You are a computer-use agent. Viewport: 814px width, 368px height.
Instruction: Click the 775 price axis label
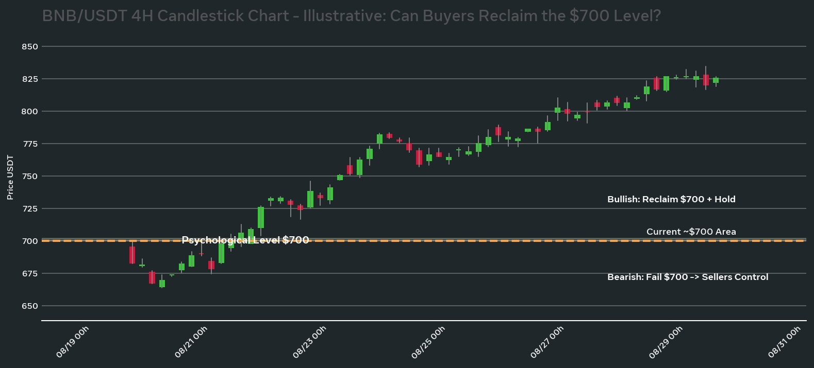[30, 144]
